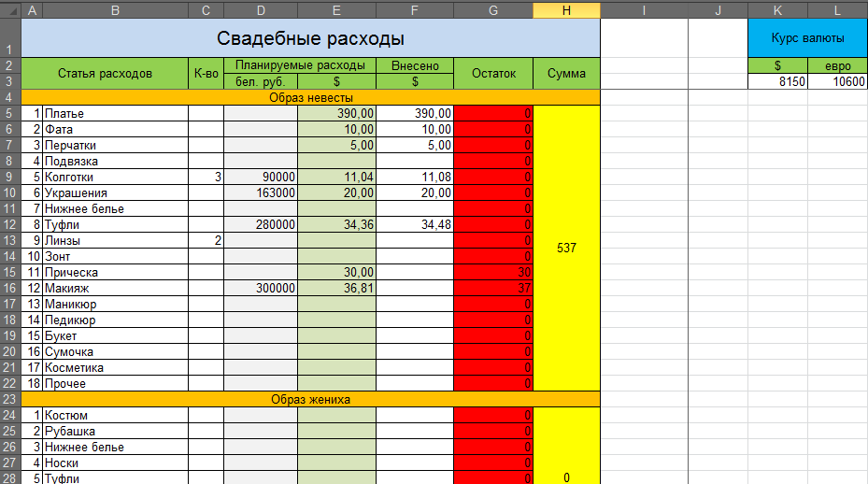The width and height of the screenshot is (868, 484).
Task: Click the red remainder cell showing 37
Action: [493, 288]
